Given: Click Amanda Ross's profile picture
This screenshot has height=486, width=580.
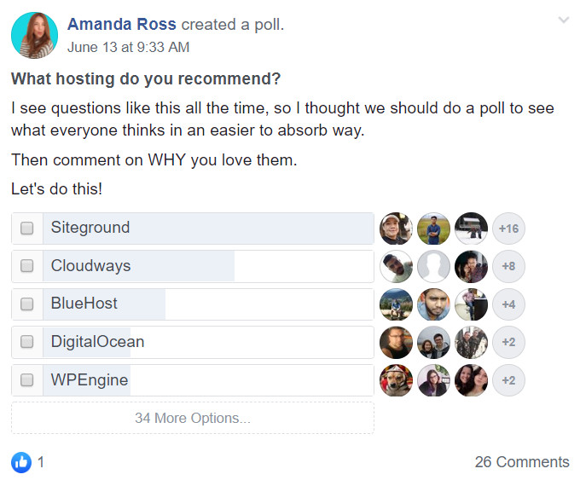Looking at the screenshot, I should point(34,35).
